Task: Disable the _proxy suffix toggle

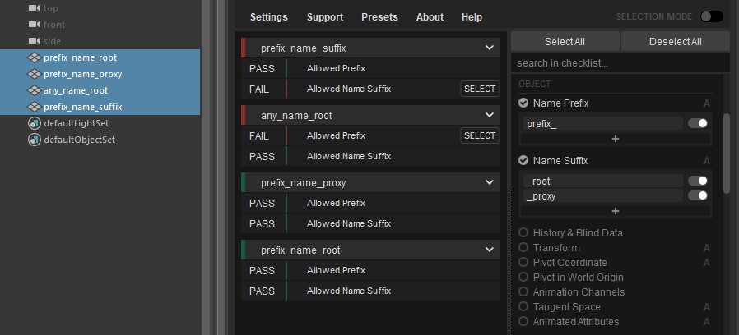Action: click(698, 195)
